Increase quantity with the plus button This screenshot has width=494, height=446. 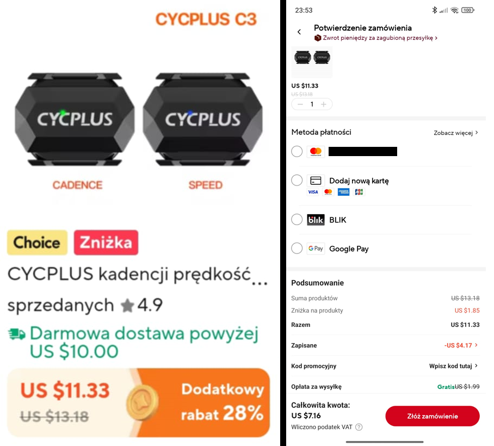[x=324, y=104]
